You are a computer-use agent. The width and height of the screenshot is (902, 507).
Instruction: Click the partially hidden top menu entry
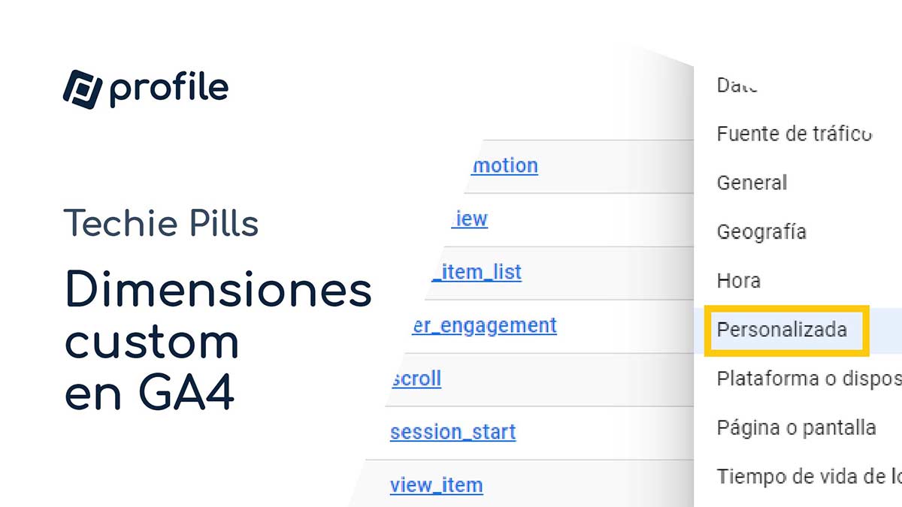pos(737,85)
